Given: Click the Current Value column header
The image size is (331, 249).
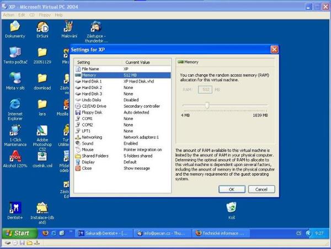Looking at the screenshot, I should (x=147, y=62).
